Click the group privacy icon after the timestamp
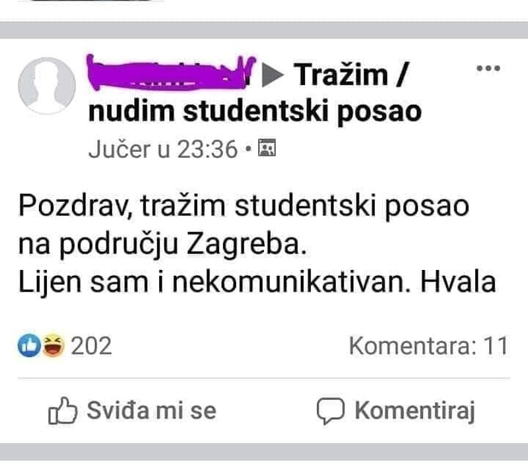Viewport: 528px width, 468px height. [x=267, y=149]
